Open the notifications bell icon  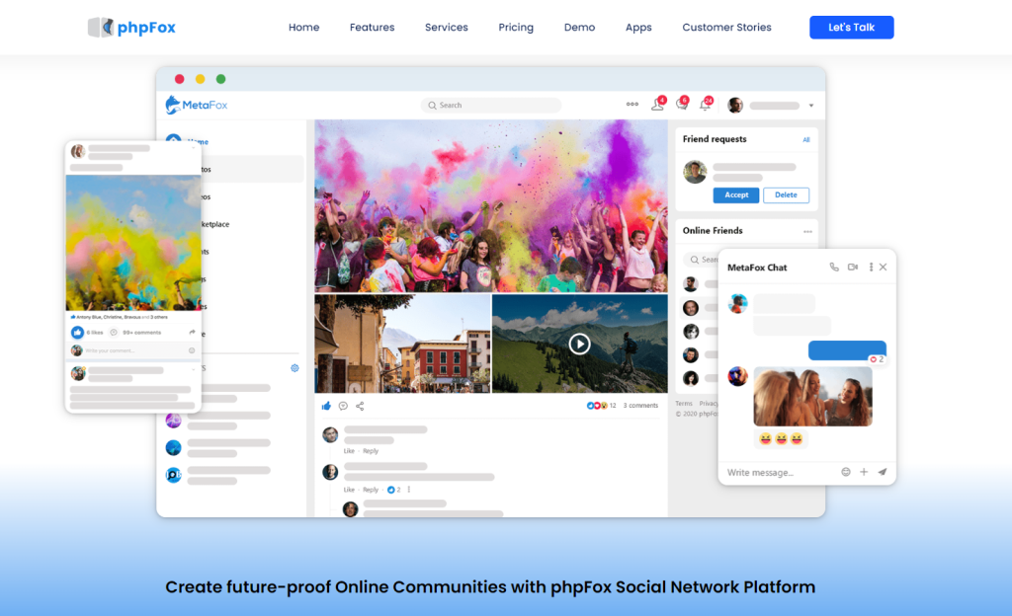[x=705, y=105]
